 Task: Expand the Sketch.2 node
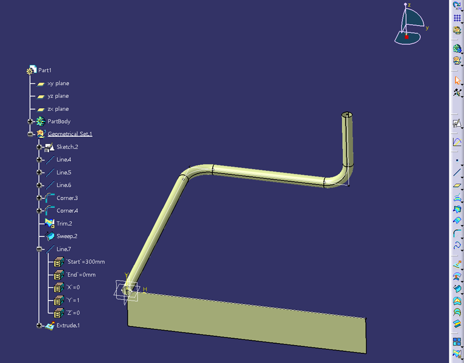[x=39, y=147]
